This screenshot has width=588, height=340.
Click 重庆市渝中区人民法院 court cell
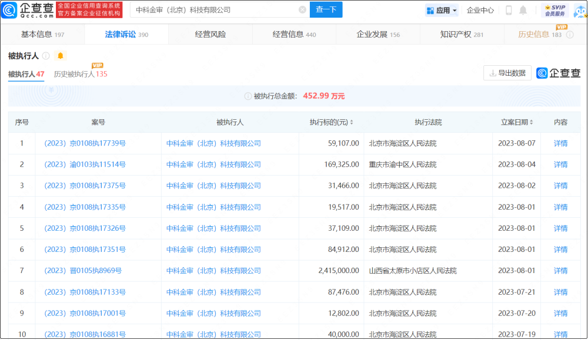click(402, 164)
